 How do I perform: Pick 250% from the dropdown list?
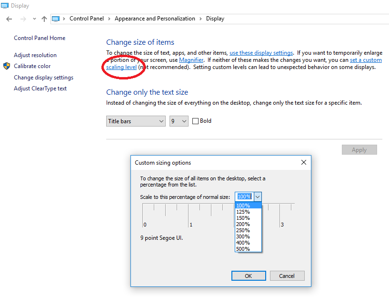[248, 230]
